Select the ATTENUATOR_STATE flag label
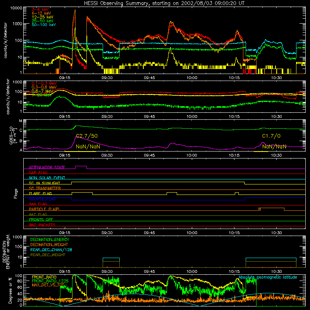Screen dimensions: 310x310 pos(47,167)
